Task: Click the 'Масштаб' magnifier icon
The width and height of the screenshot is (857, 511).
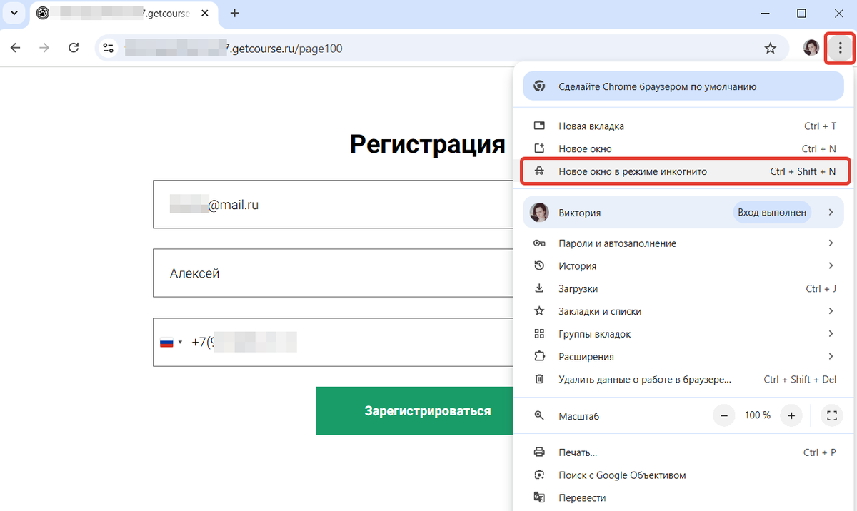Action: coord(540,415)
